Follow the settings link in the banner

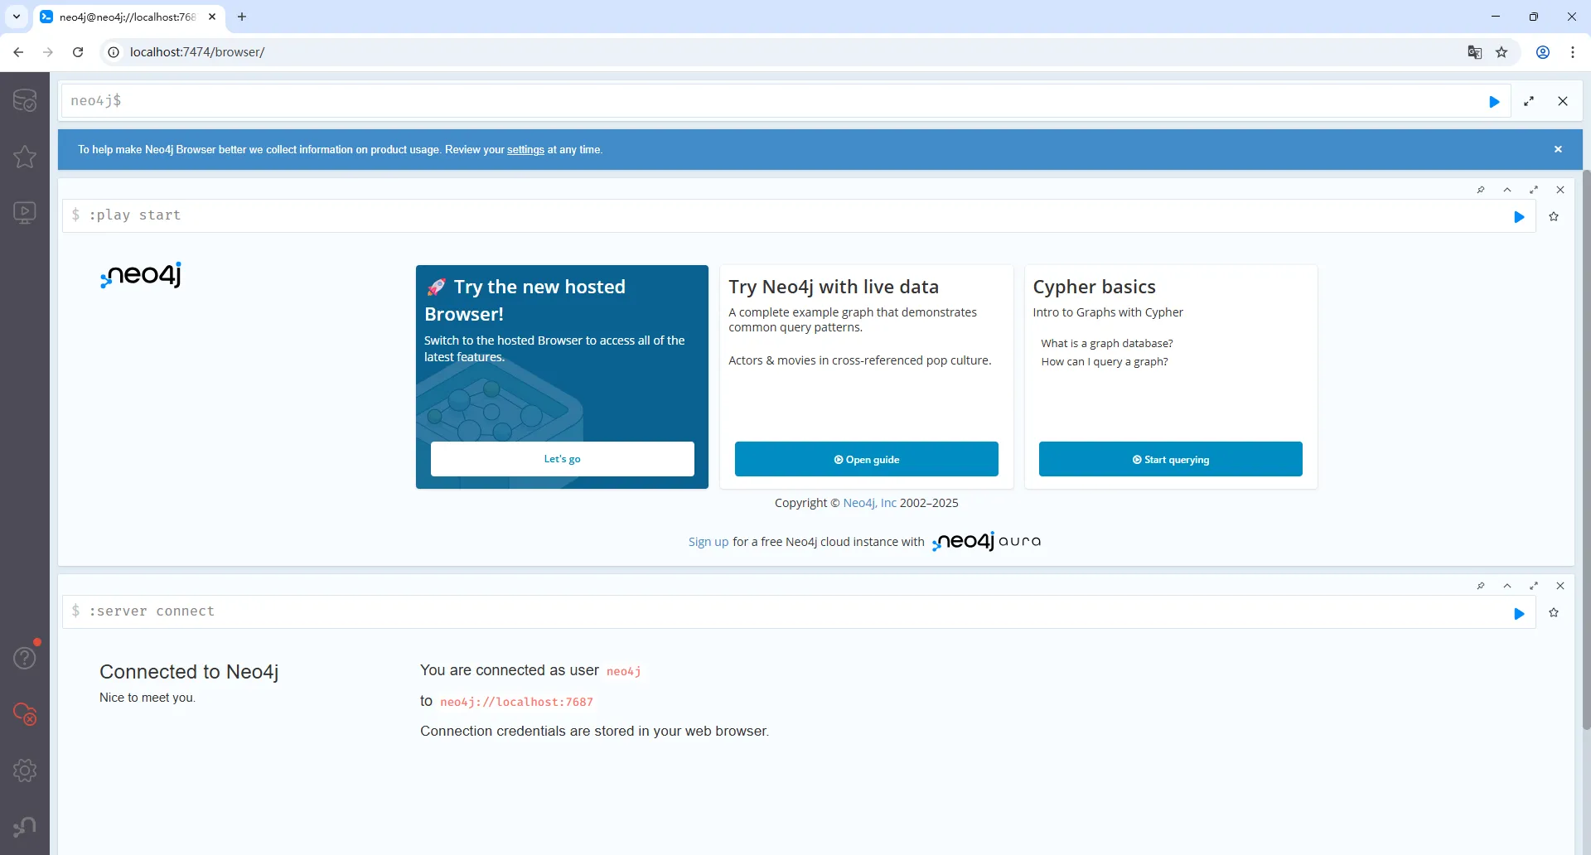click(525, 150)
